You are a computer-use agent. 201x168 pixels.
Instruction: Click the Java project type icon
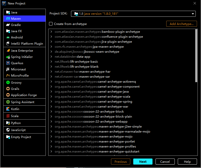point(8,12)
